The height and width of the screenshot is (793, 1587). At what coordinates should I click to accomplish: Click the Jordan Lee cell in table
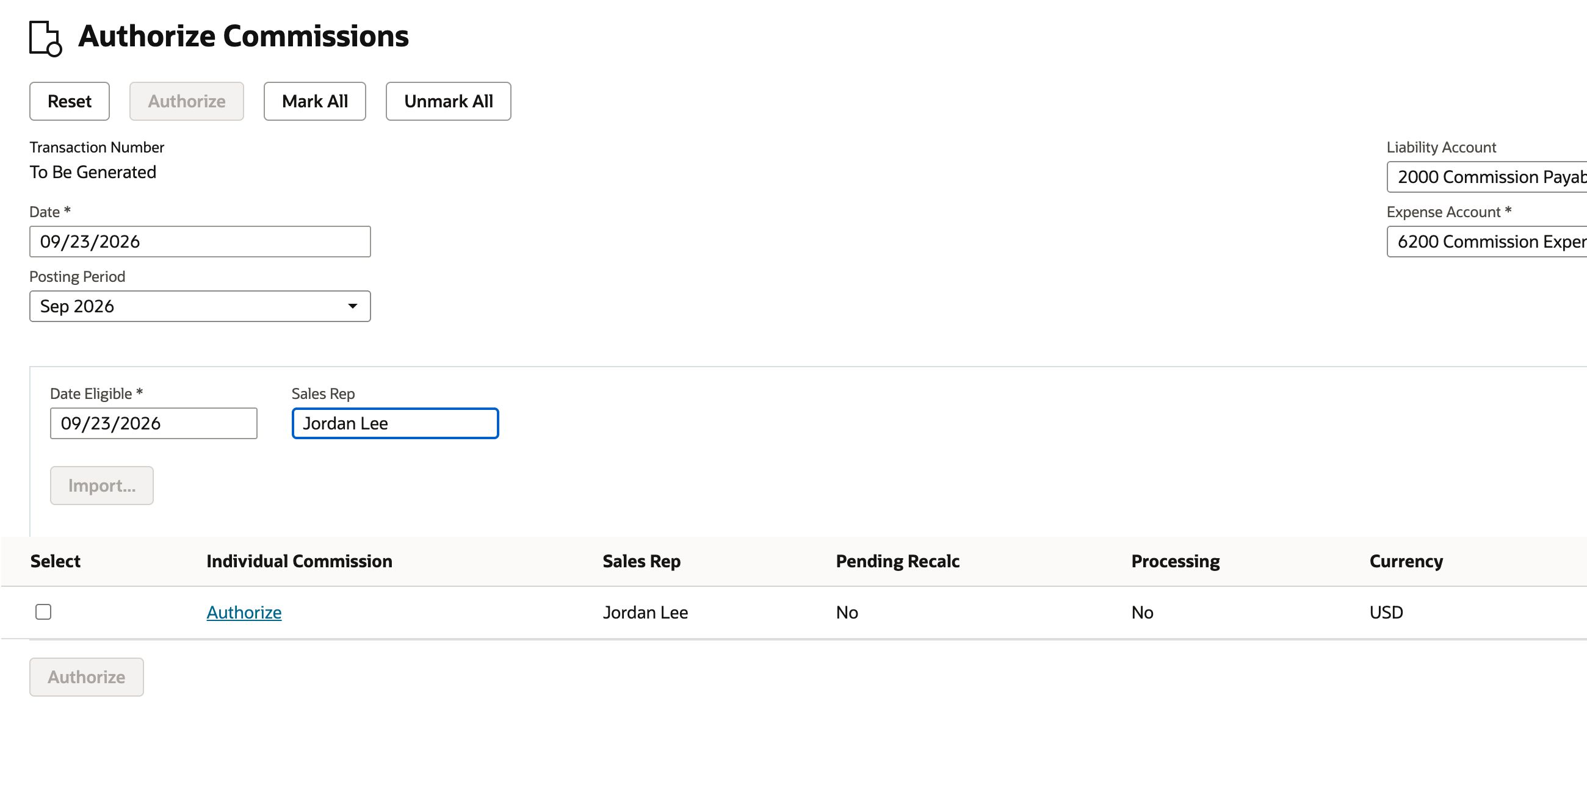coord(645,612)
